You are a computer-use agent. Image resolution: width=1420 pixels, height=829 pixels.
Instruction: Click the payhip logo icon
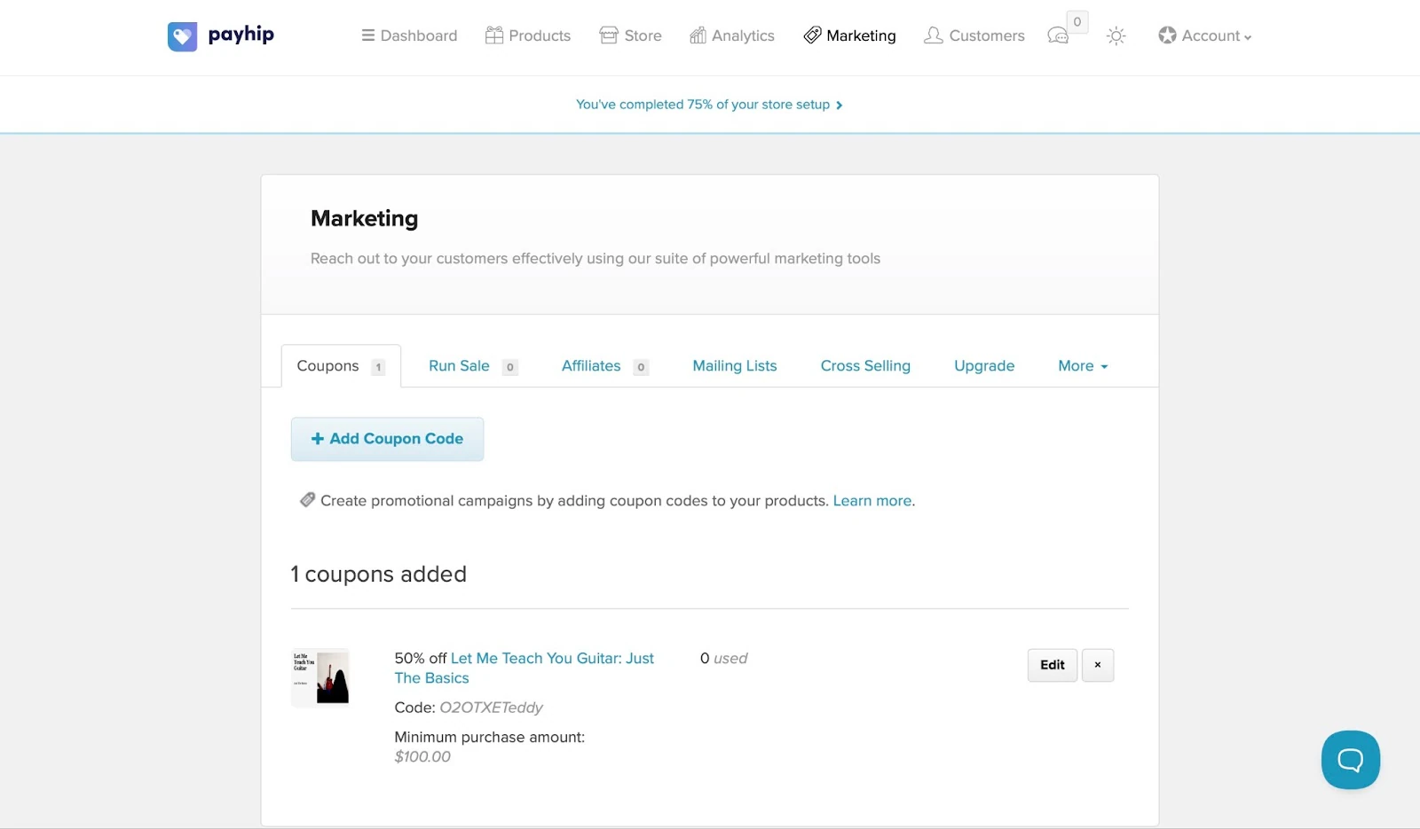tap(182, 36)
